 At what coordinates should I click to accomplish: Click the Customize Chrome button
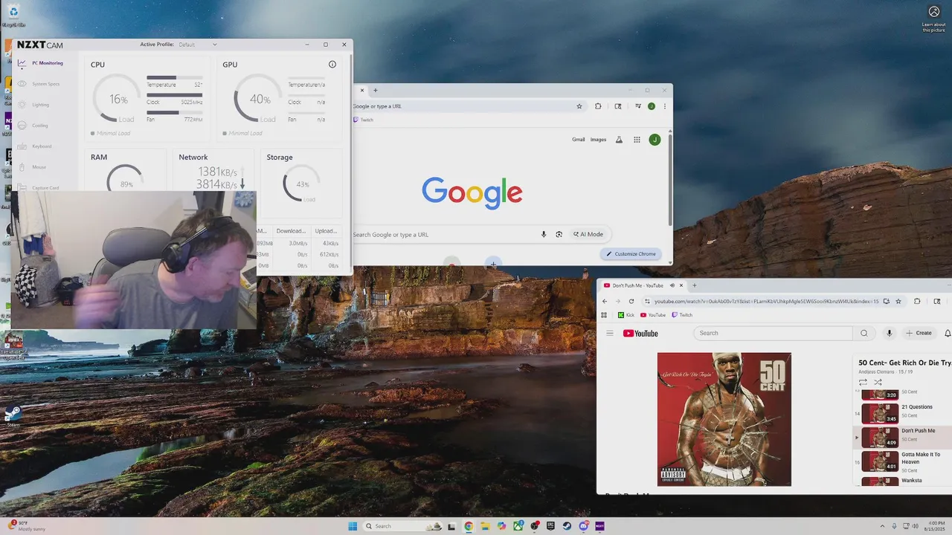631,254
